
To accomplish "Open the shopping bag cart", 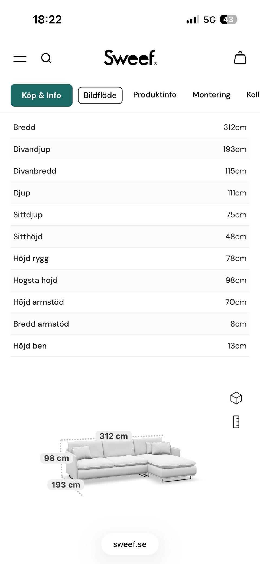I will click(x=240, y=58).
